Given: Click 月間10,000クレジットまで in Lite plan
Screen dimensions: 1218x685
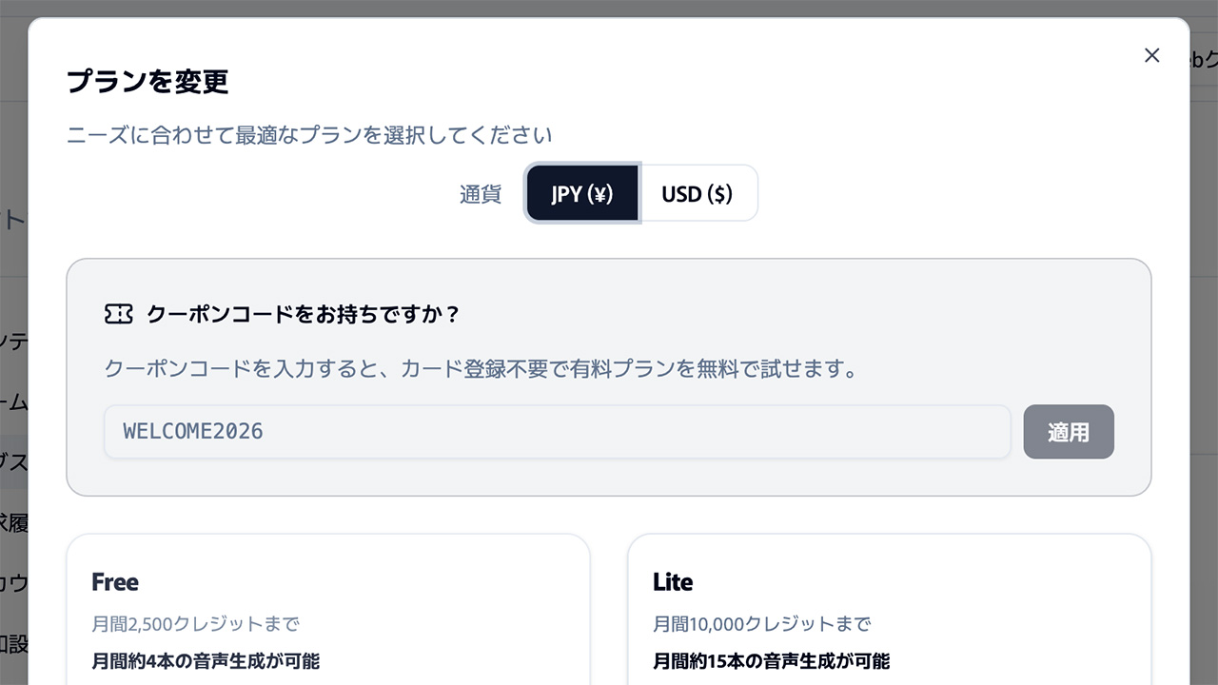Looking at the screenshot, I should [x=761, y=624].
